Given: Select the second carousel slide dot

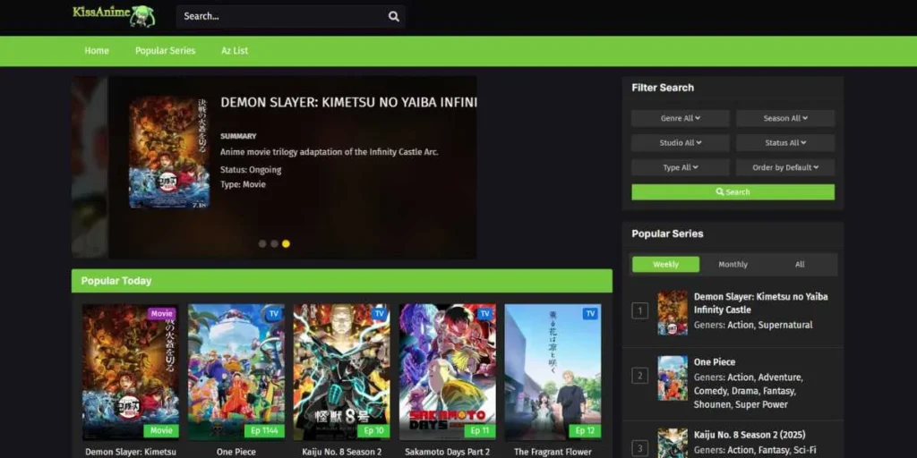Looking at the screenshot, I should (274, 243).
